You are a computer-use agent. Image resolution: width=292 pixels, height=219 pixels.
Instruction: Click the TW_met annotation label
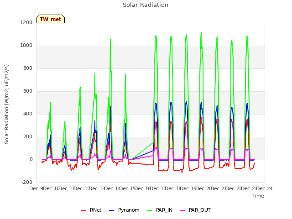(51, 19)
